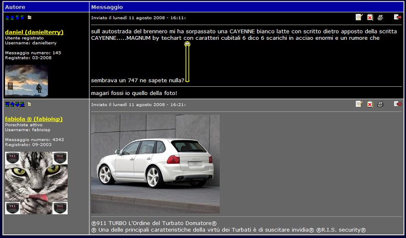The image size is (406, 238).
Task: Click 'Porschista attivo' rank label
Action: [24, 125]
